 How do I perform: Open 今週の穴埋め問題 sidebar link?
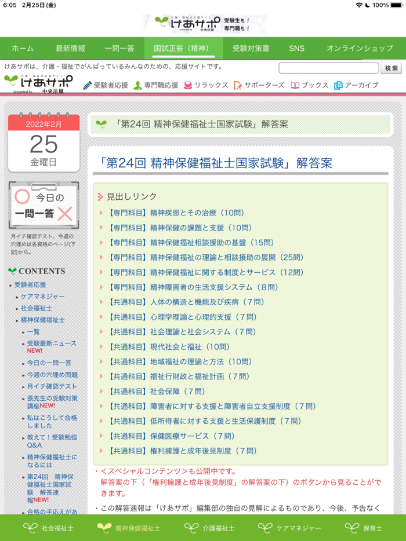coord(53,374)
